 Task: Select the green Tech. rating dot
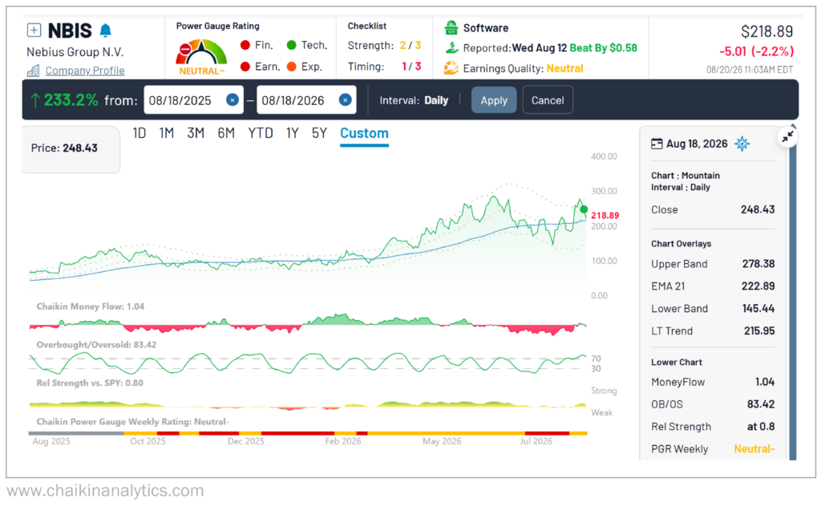tap(292, 45)
